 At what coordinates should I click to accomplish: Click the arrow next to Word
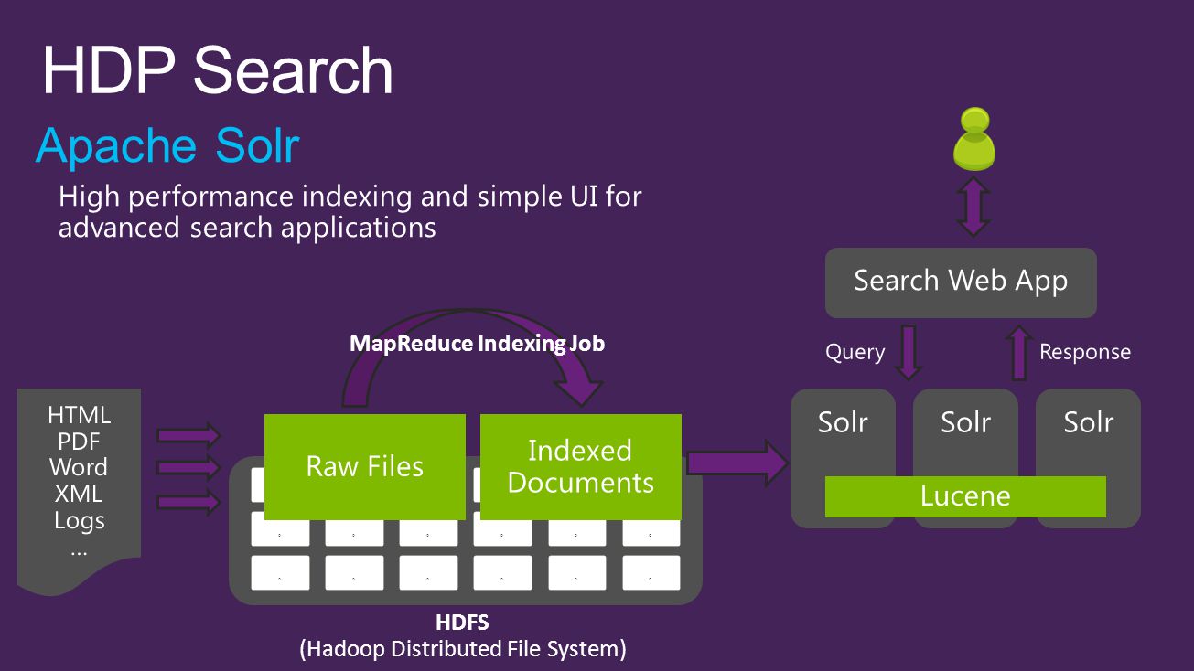point(189,467)
